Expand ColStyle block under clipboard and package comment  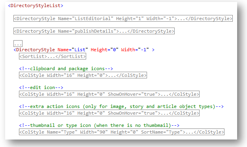[x=83, y=75]
